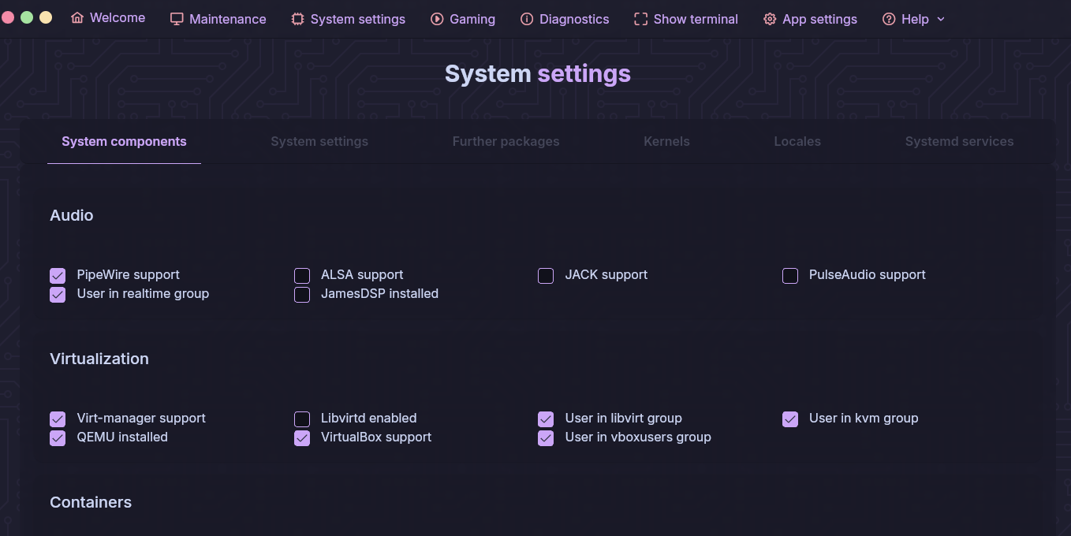Switch to the Further packages tab
This screenshot has height=536, width=1071.
tap(506, 142)
